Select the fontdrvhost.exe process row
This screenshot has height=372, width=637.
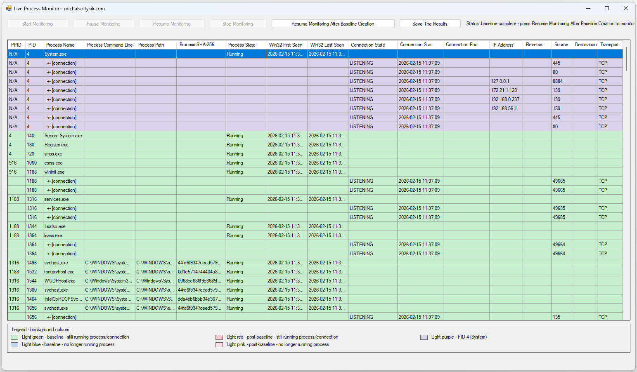59,272
